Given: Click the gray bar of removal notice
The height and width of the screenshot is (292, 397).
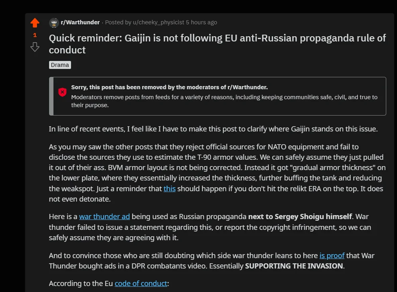Looking at the screenshot, I should pos(51,96).
